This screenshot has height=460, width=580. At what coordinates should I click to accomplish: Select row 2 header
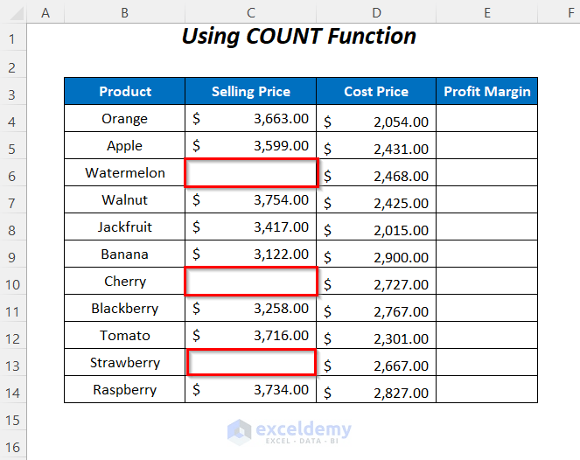(13, 64)
